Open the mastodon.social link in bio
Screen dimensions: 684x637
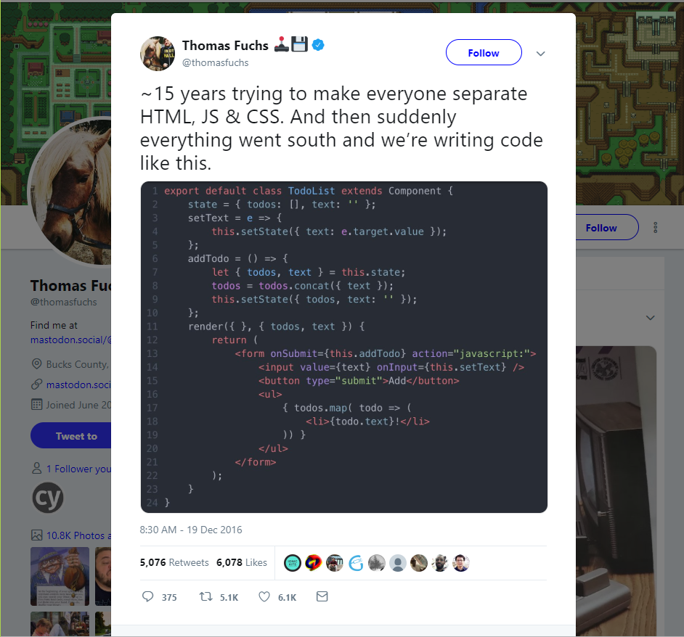coord(70,340)
